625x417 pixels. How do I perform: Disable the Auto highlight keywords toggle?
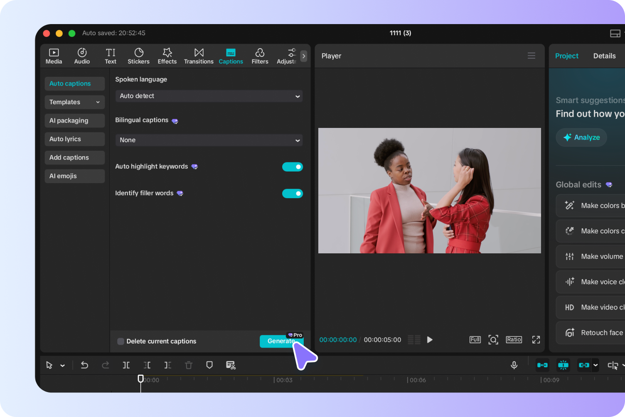tap(293, 167)
